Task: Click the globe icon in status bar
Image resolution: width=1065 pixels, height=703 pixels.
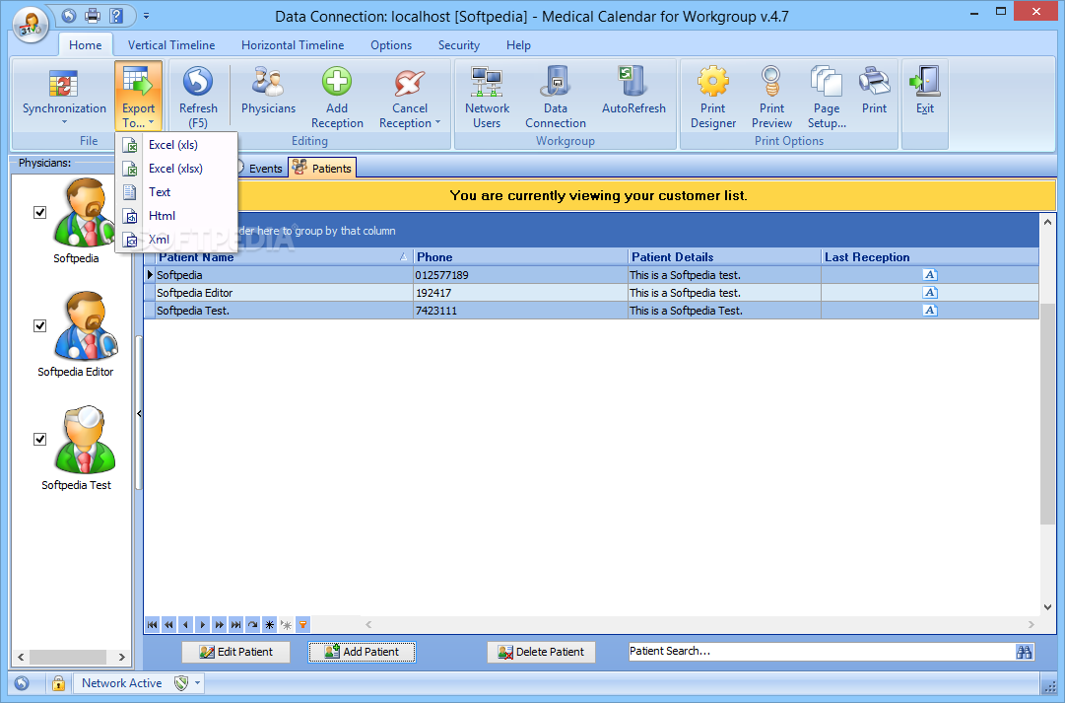Action: pyautogui.click(x=22, y=683)
